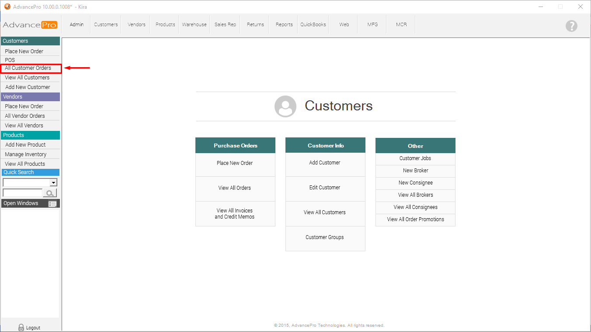Click the AdvancePro logo
Screen dimensions: 591x332
[30, 25]
